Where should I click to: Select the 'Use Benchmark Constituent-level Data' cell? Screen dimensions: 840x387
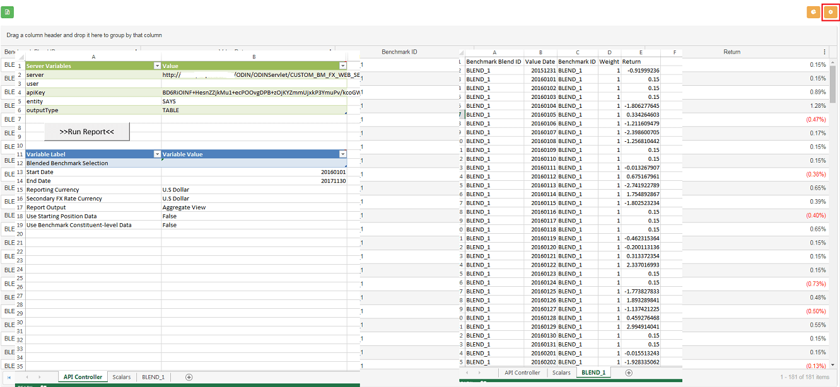93,225
